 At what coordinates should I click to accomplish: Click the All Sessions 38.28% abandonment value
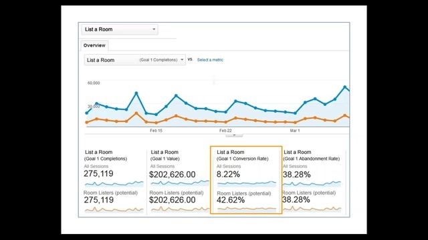296,175
